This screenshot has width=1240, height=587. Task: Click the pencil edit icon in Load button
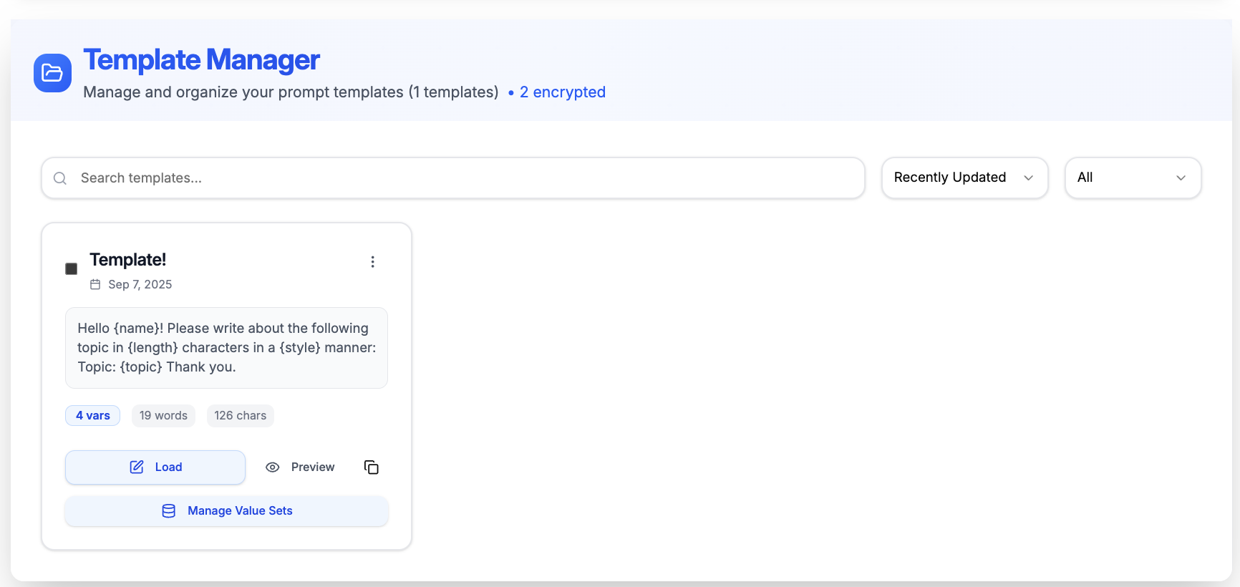pos(137,467)
